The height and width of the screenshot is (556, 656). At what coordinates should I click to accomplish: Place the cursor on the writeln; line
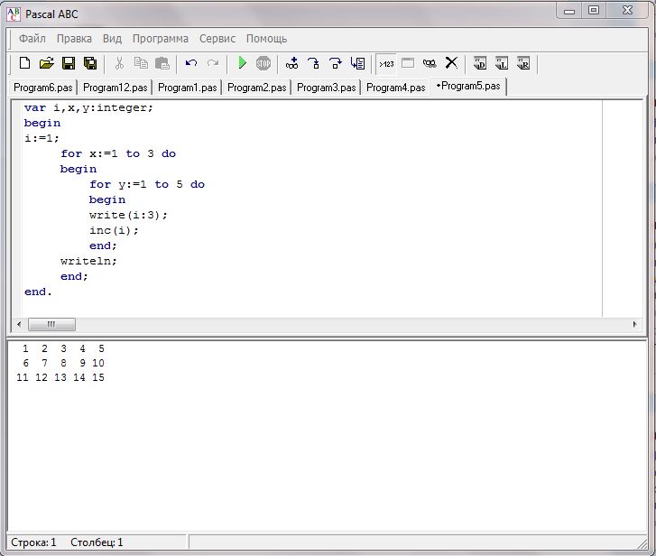[x=88, y=261]
